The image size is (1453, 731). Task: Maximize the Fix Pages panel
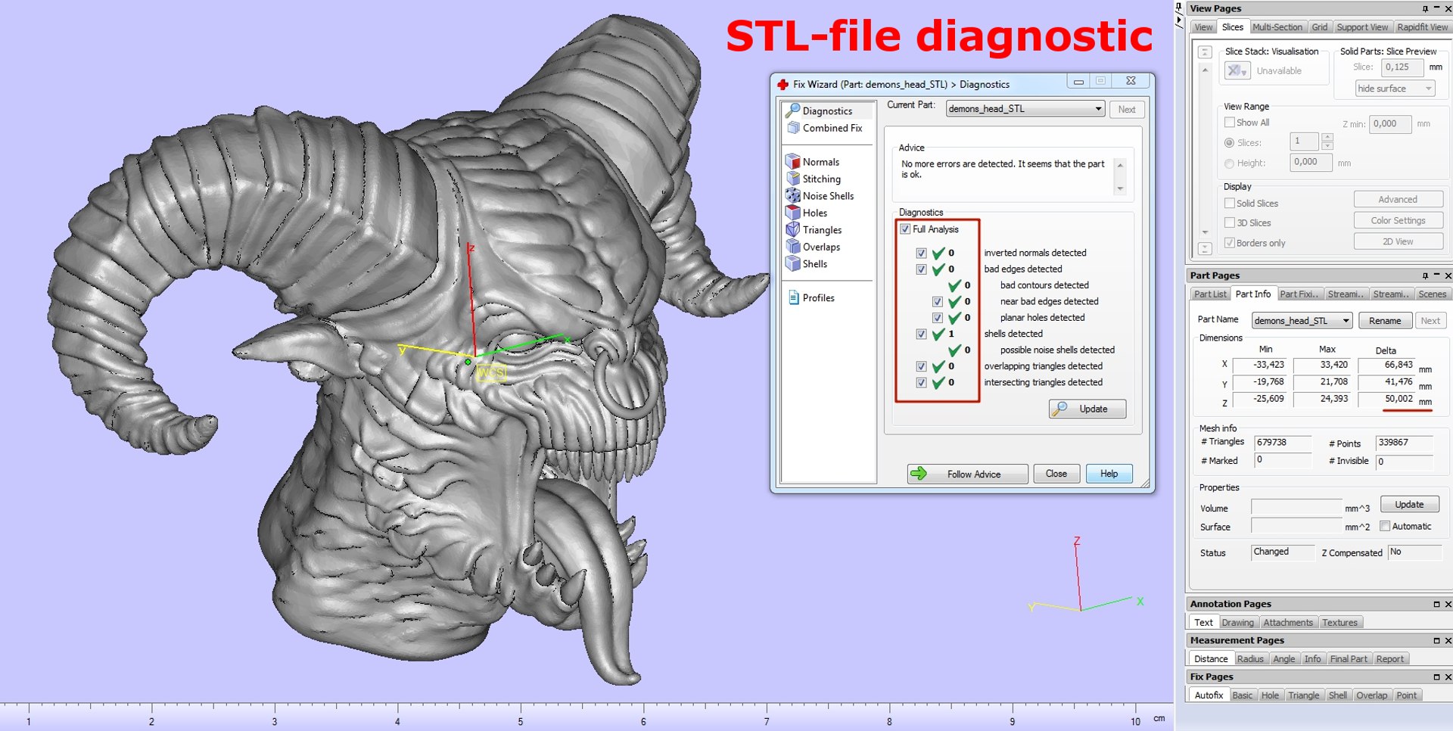[x=1436, y=677]
